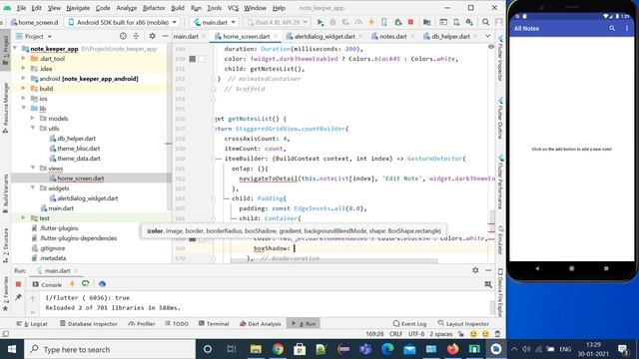Screen dimensions: 639x359
Task: Collapse the utils folder
Action: tap(33, 128)
